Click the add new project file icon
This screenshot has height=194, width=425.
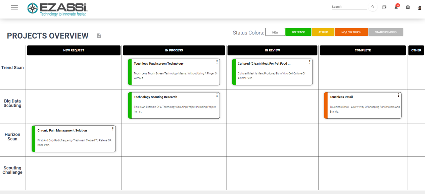pyautogui.click(x=99, y=36)
